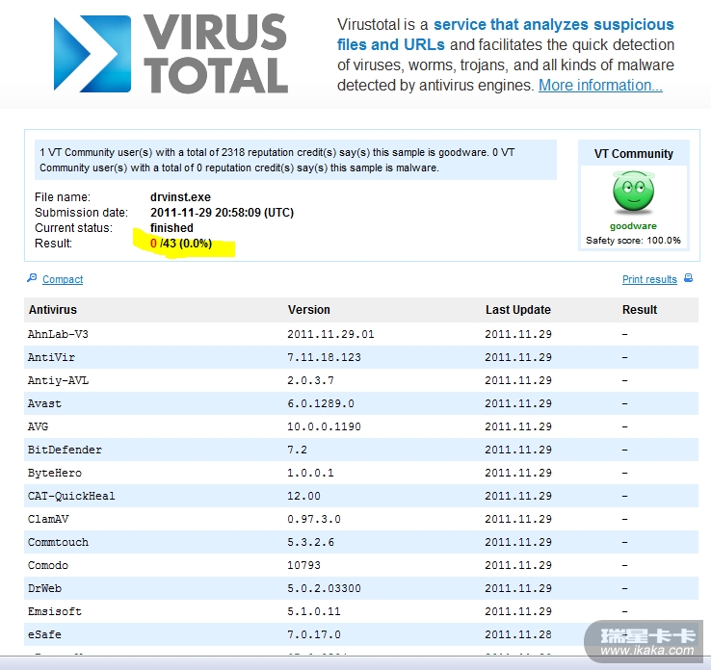
Task: Open the More information link
Action: click(x=600, y=85)
